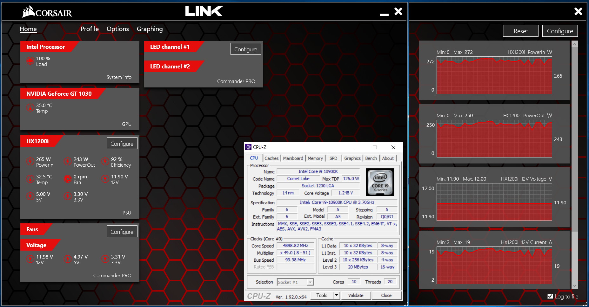Click the HX1200i 12V Current graph
The height and width of the screenshot is (307, 589).
pyautogui.click(x=494, y=265)
